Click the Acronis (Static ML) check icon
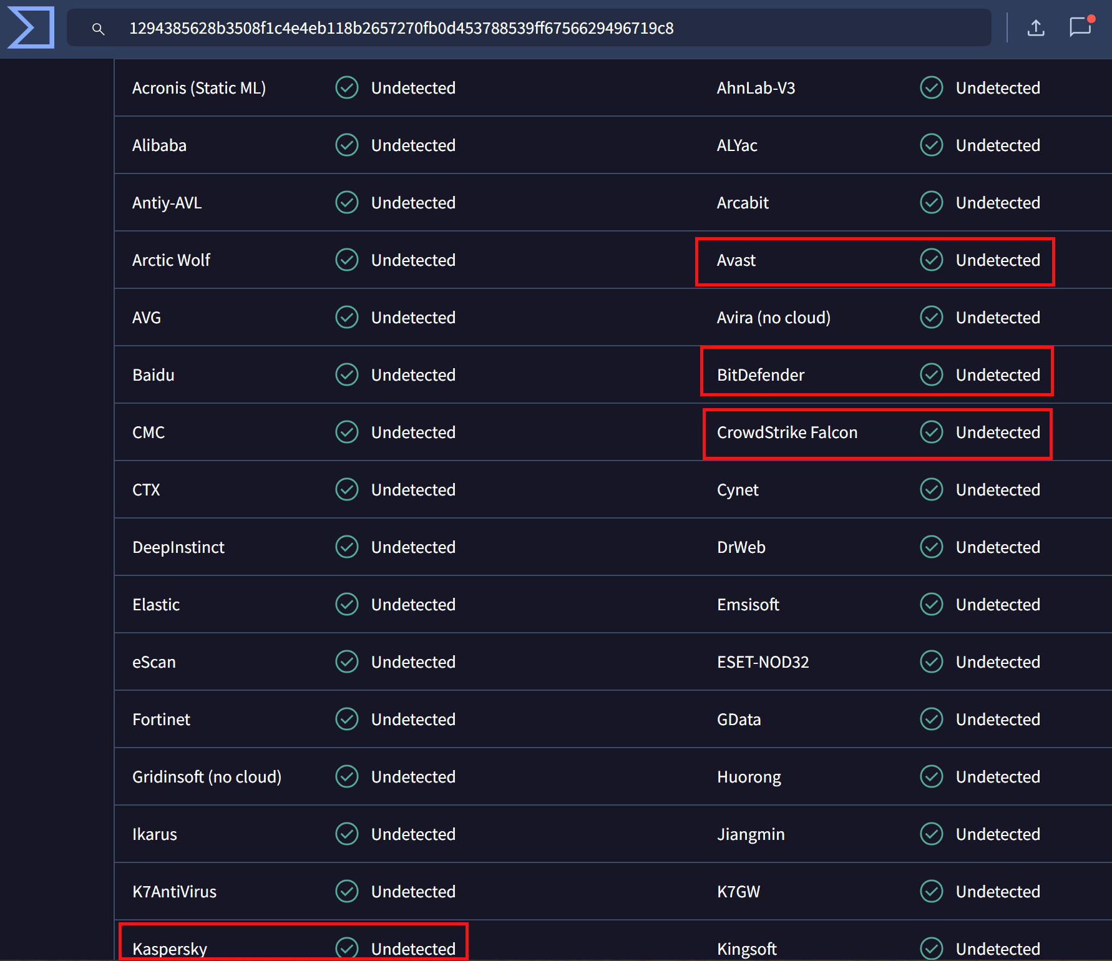This screenshot has width=1112, height=961. tap(347, 88)
